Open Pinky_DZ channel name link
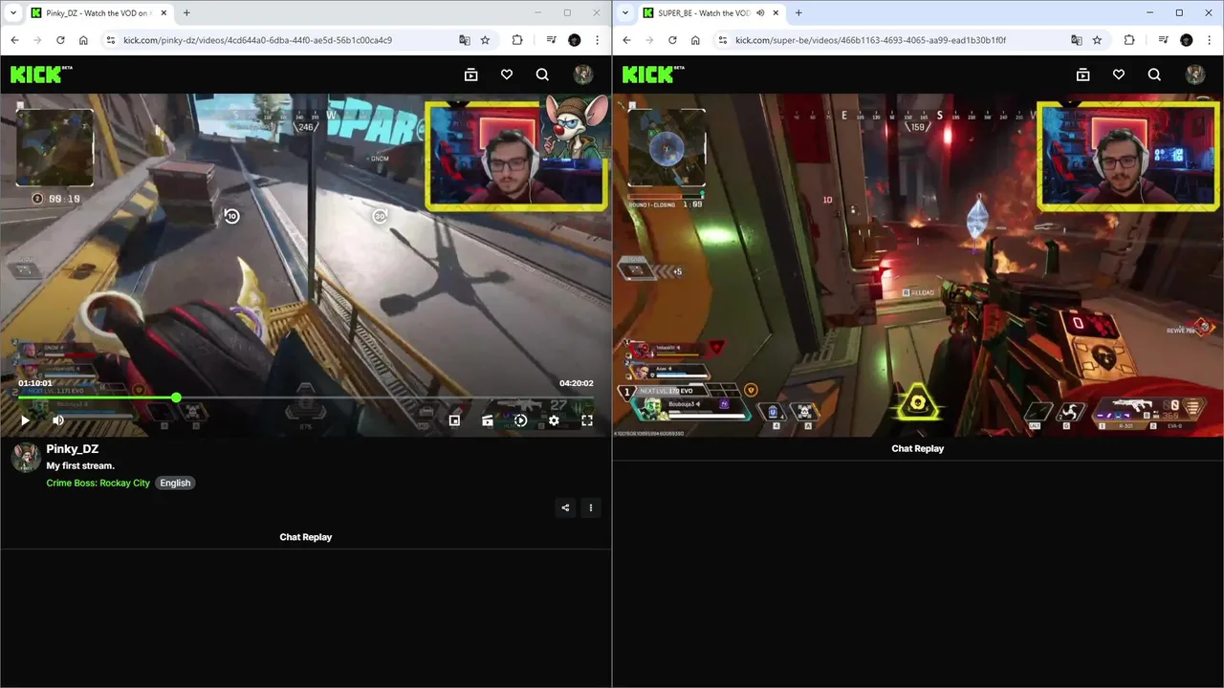1224x688 pixels. 73,449
